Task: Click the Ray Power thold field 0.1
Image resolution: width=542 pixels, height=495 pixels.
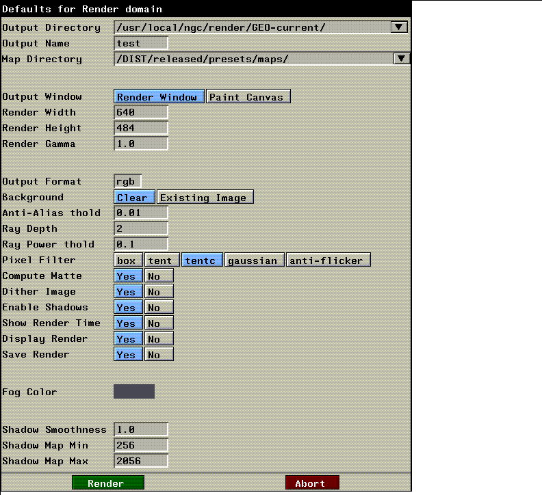Action: coord(141,244)
